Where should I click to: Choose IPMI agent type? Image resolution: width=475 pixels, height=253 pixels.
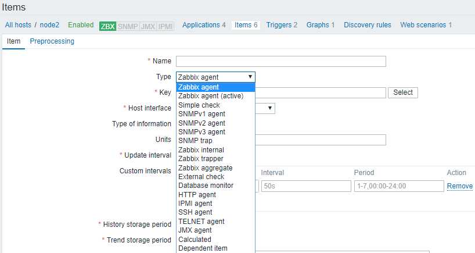click(215, 204)
